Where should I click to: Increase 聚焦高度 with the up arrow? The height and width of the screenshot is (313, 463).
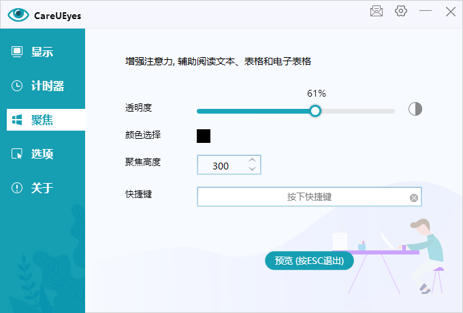253,161
